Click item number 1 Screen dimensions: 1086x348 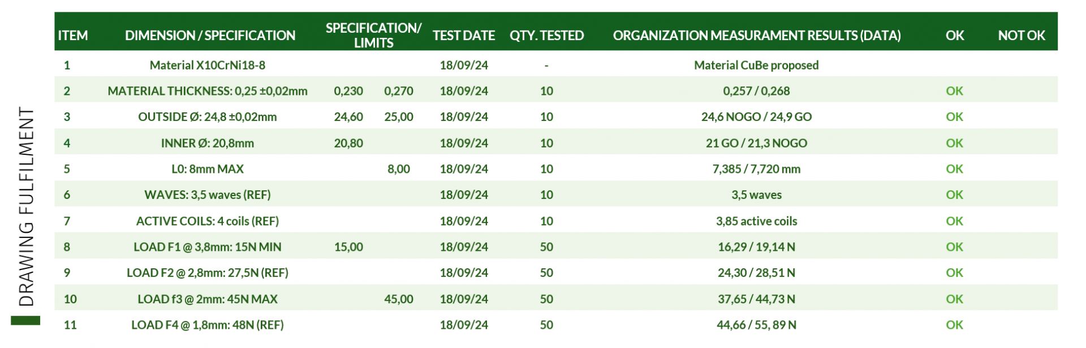point(67,65)
